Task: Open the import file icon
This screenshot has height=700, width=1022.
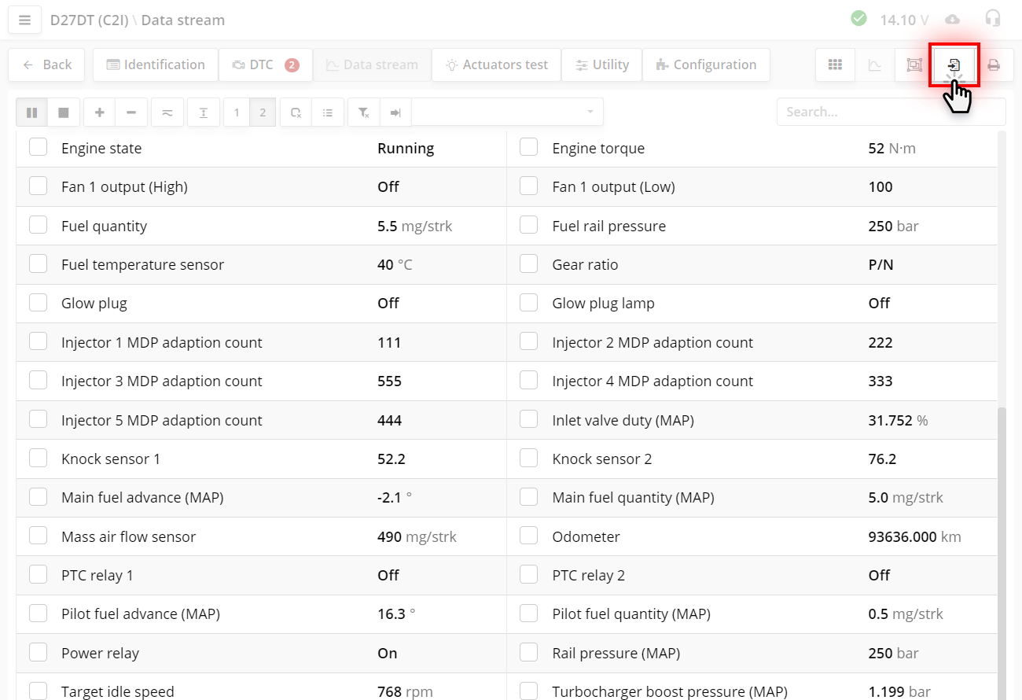Action: point(954,65)
